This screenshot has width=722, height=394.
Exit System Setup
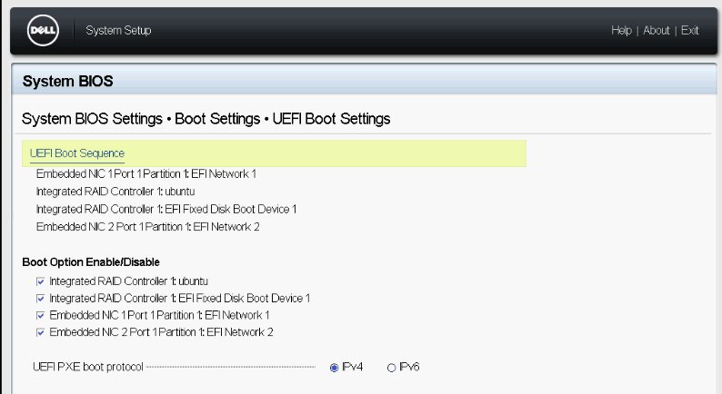tap(690, 31)
